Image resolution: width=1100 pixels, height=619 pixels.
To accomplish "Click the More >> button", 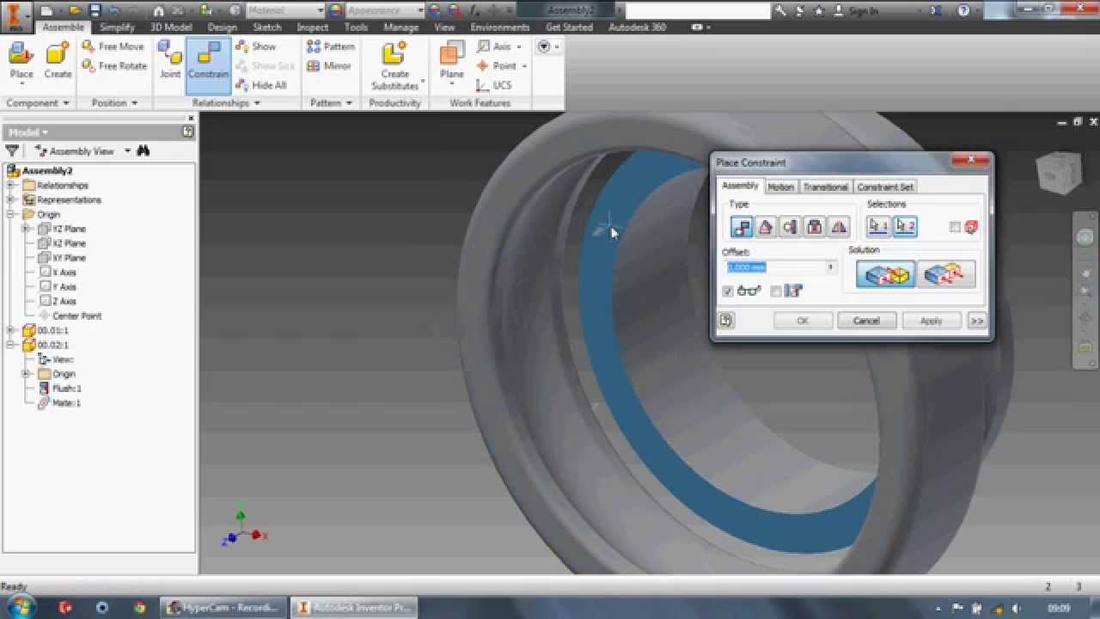I will click(976, 321).
